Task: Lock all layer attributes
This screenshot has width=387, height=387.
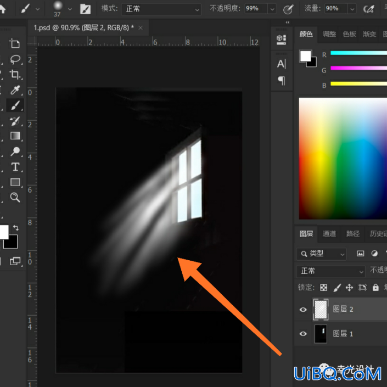Action: point(375,288)
